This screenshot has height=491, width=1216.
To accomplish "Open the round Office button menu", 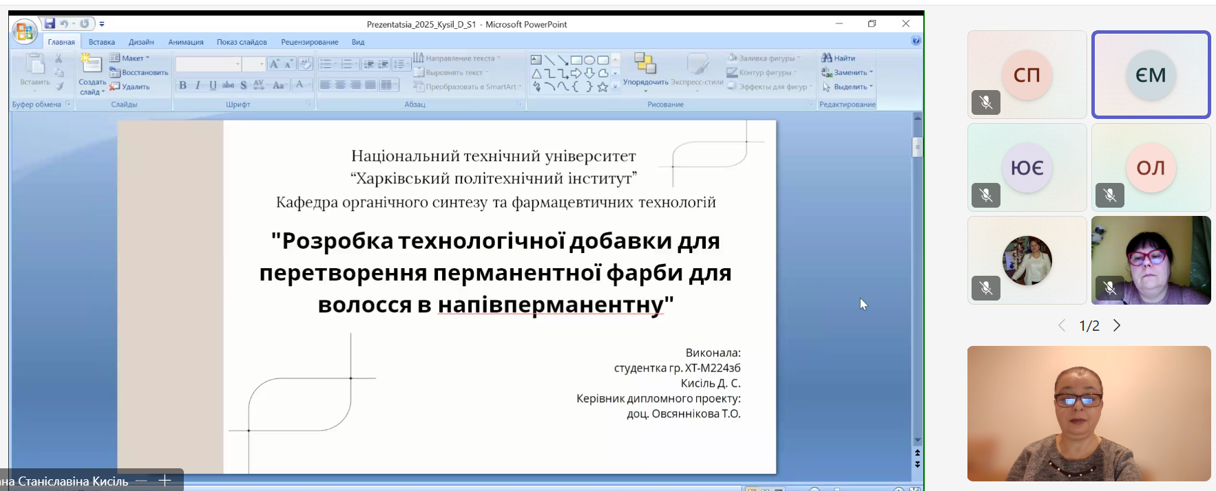I will point(24,32).
